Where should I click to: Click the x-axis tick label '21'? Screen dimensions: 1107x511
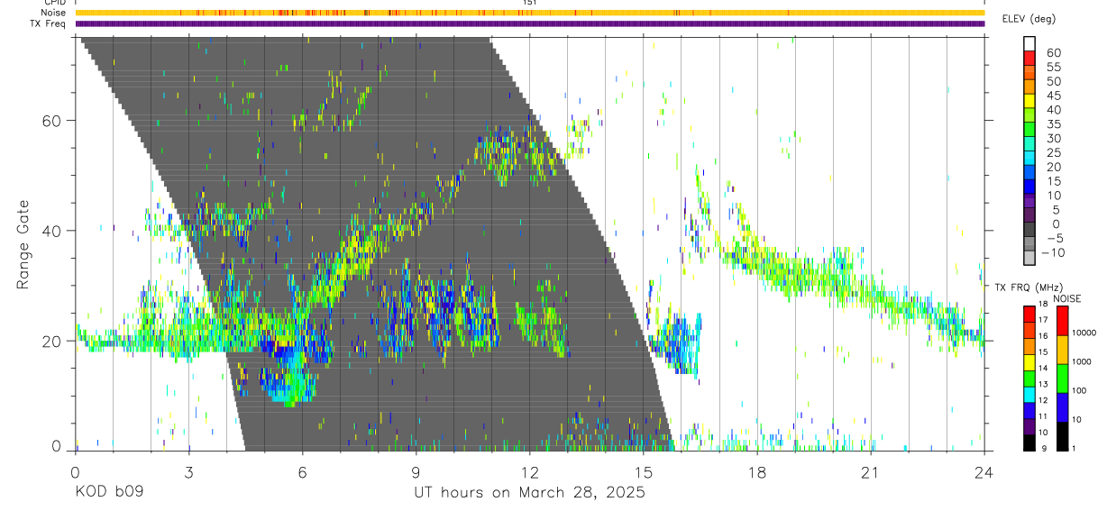870,471
